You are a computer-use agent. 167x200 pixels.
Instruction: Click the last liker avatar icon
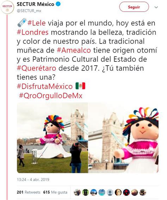pos(143,193)
